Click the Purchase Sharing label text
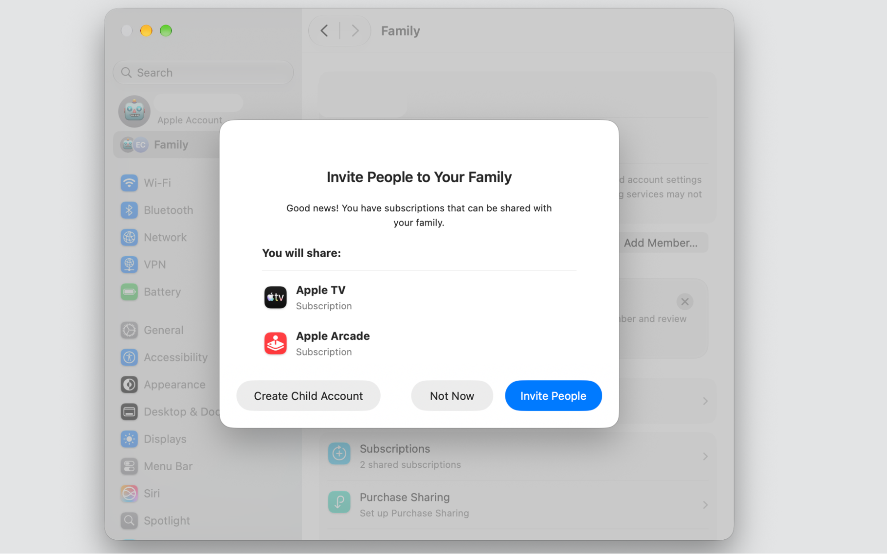This screenshot has height=554, width=887. 405,497
